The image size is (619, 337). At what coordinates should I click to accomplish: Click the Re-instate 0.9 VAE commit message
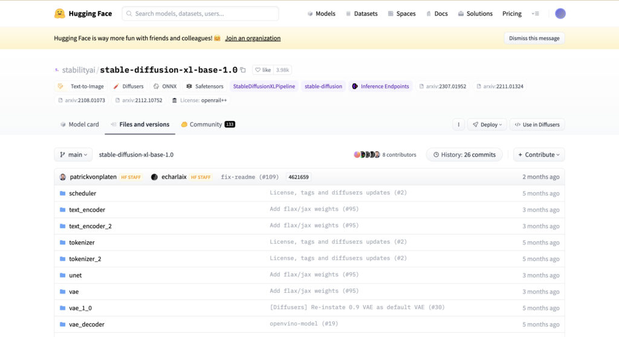click(357, 307)
